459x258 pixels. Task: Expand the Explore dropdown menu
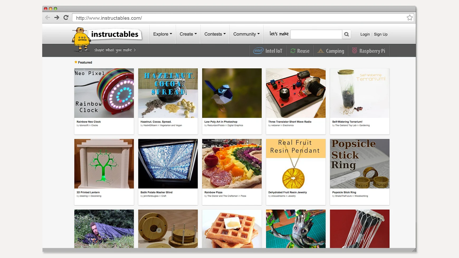[x=162, y=34]
